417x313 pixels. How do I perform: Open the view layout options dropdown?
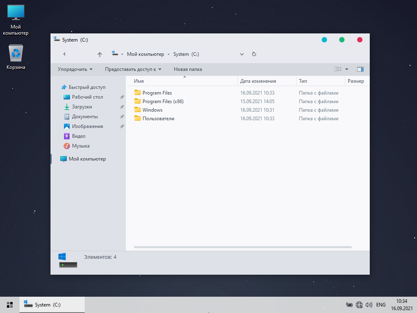[x=347, y=69]
